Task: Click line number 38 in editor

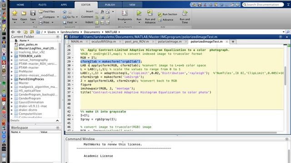Action: tap(69, 96)
